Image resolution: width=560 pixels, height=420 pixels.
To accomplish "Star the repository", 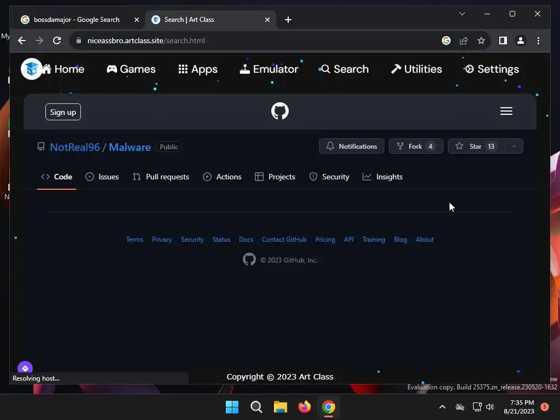I will [476, 146].
